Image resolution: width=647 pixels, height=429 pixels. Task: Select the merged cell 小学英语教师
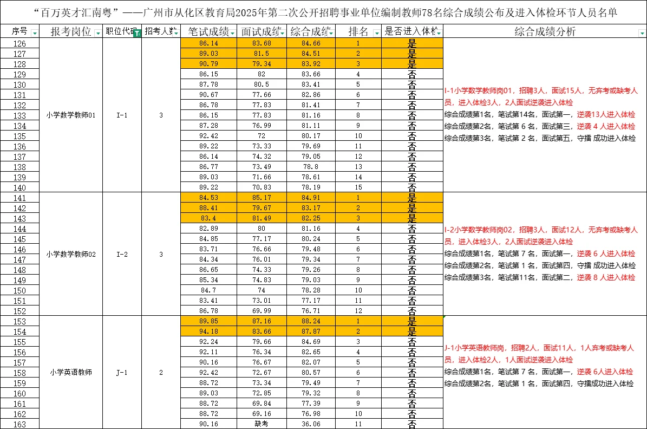pos(71,372)
